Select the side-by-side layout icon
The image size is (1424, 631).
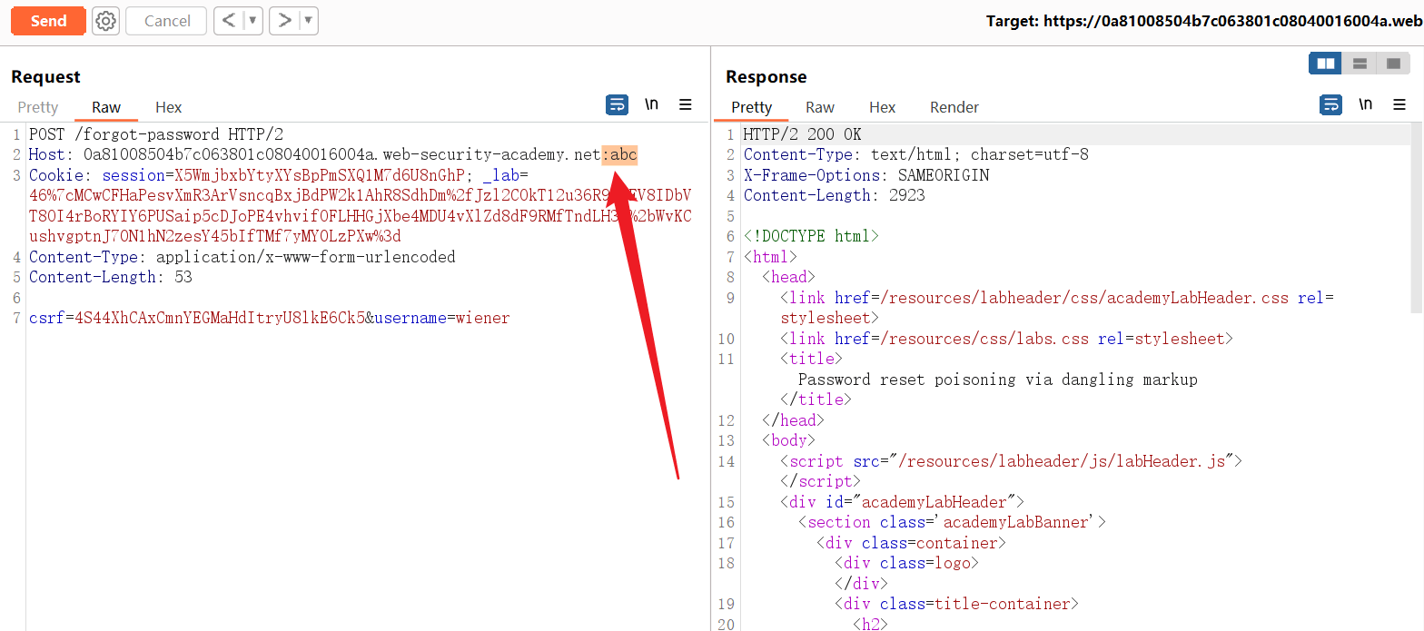tap(1326, 64)
